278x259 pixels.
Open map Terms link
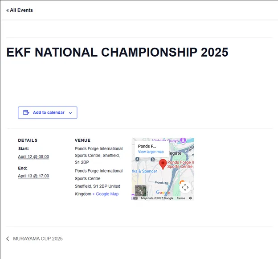tap(180, 198)
